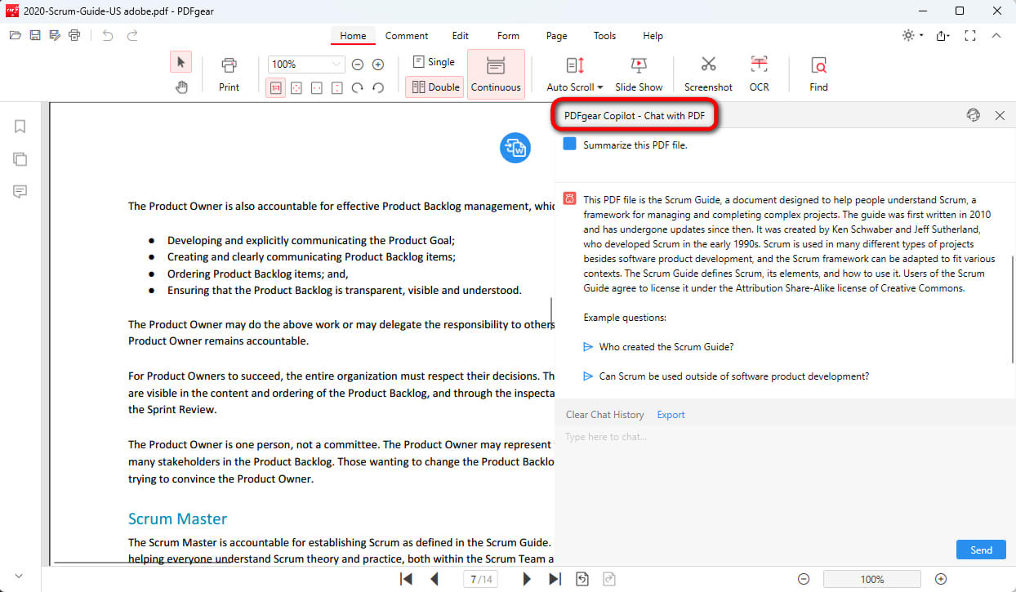Start Slide Show mode

(639, 72)
